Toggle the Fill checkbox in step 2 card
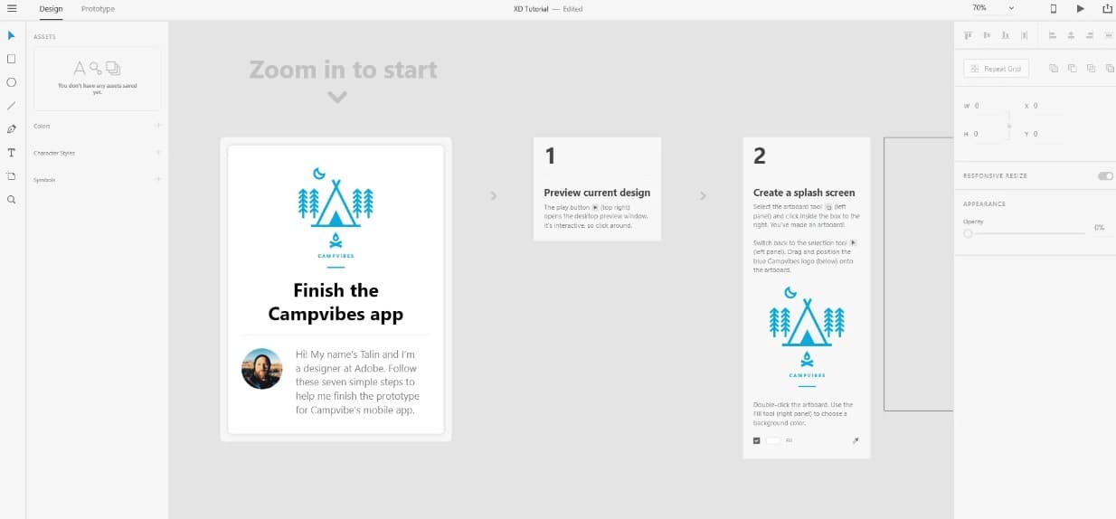The height and width of the screenshot is (519, 1116). (757, 440)
